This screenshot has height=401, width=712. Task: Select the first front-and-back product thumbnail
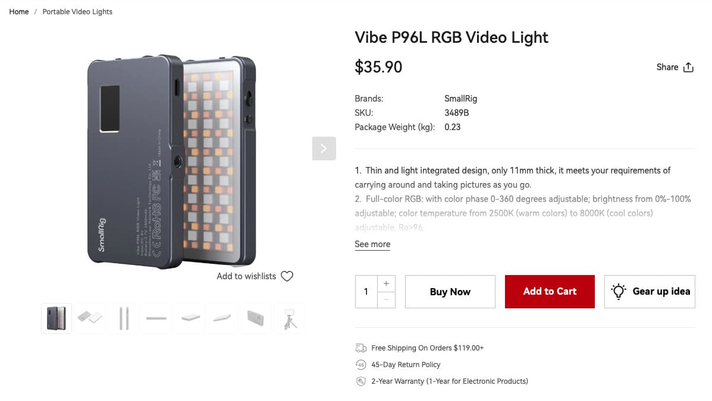57,318
